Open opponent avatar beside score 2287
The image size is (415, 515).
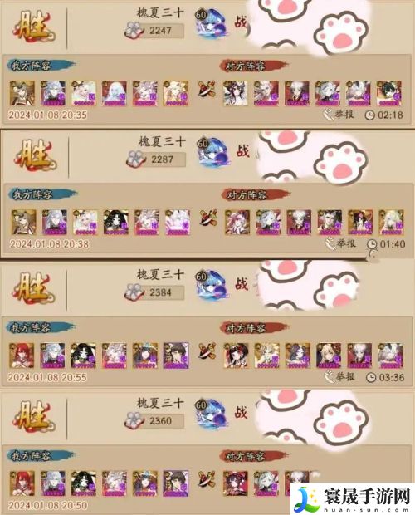coord(211,152)
